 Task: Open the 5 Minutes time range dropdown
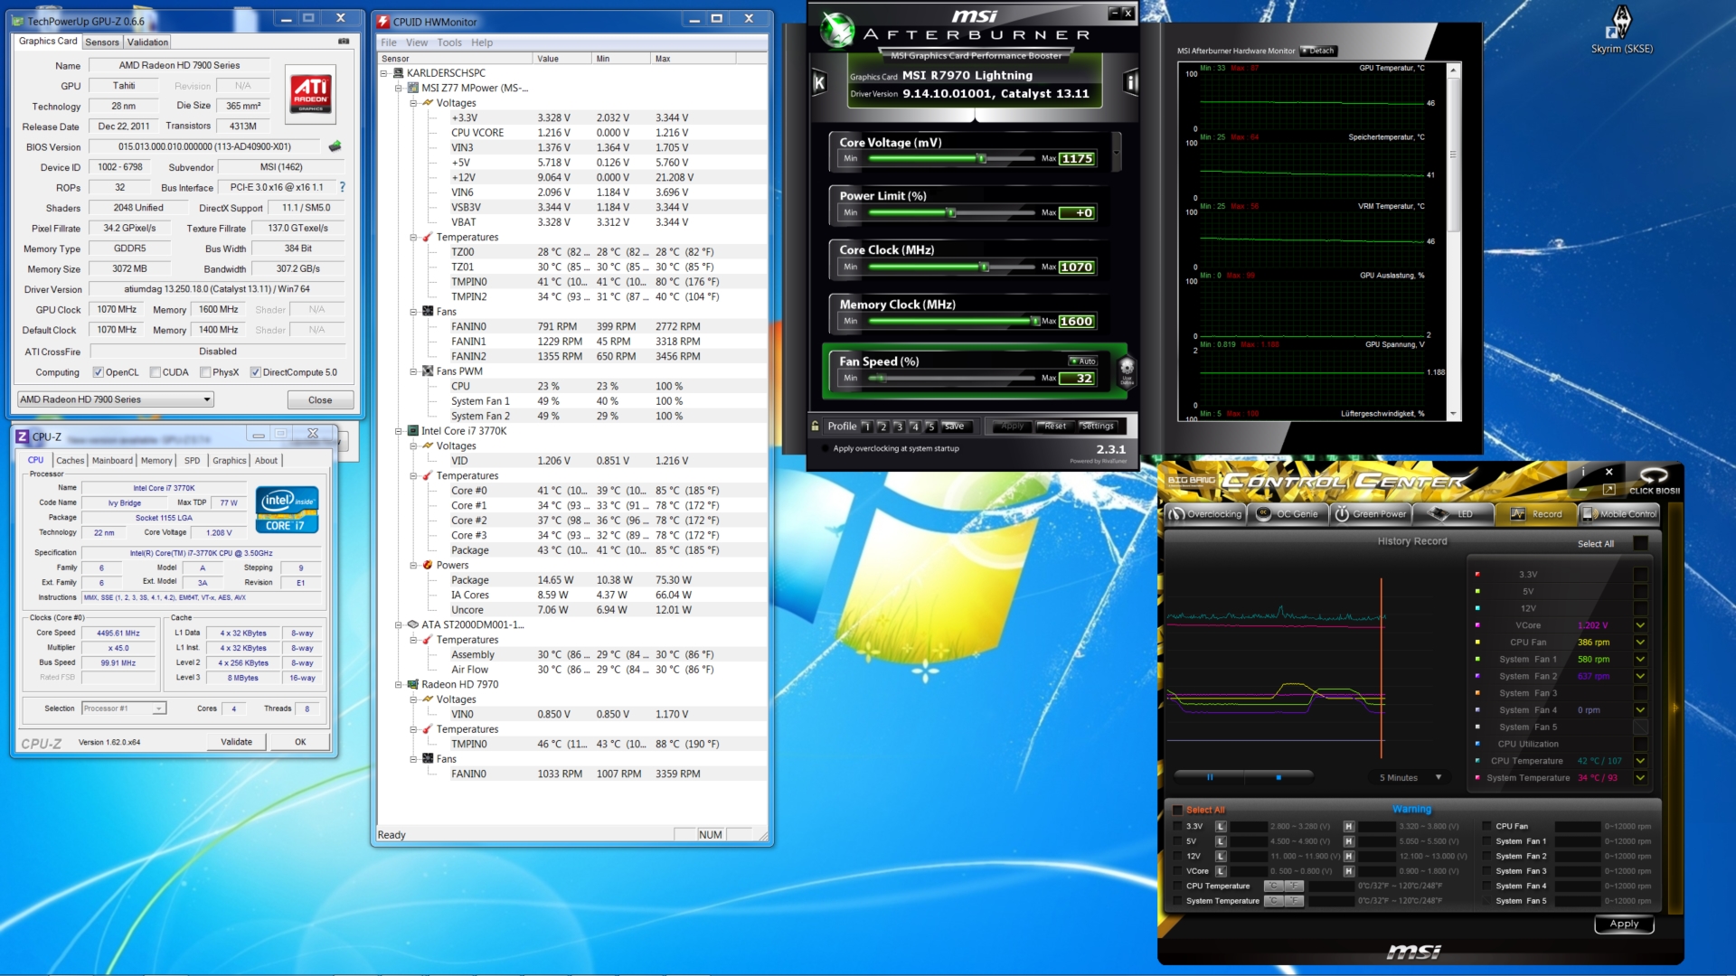(x=1410, y=777)
